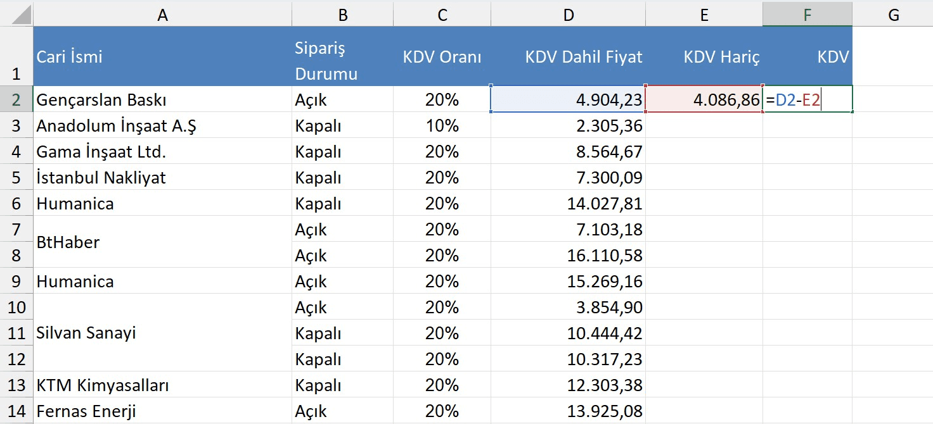This screenshot has width=933, height=424.
Task: Select the 10% KDV Oranı cell
Action: 442,125
